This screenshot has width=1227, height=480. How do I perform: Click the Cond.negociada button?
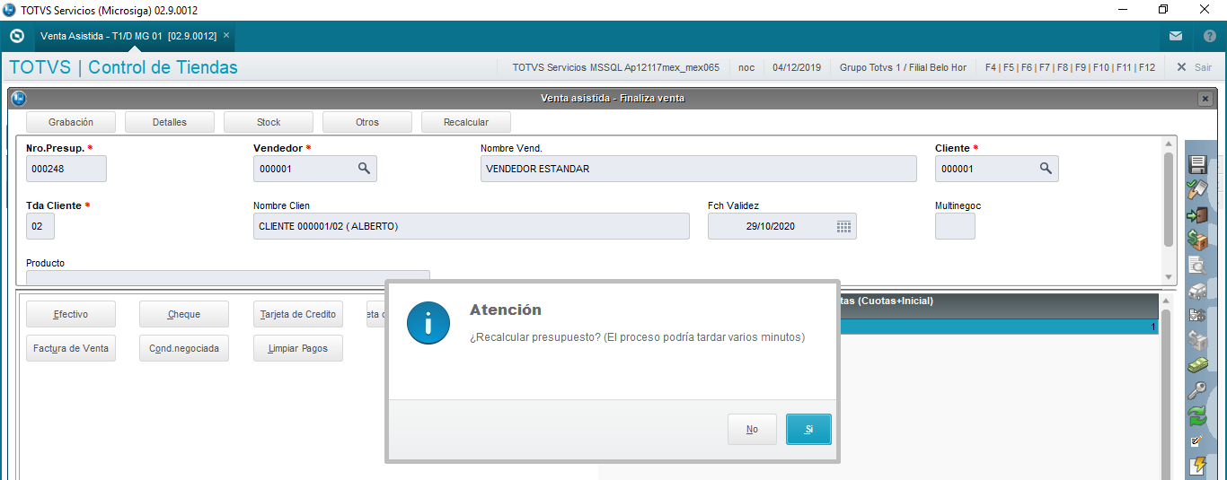click(184, 348)
